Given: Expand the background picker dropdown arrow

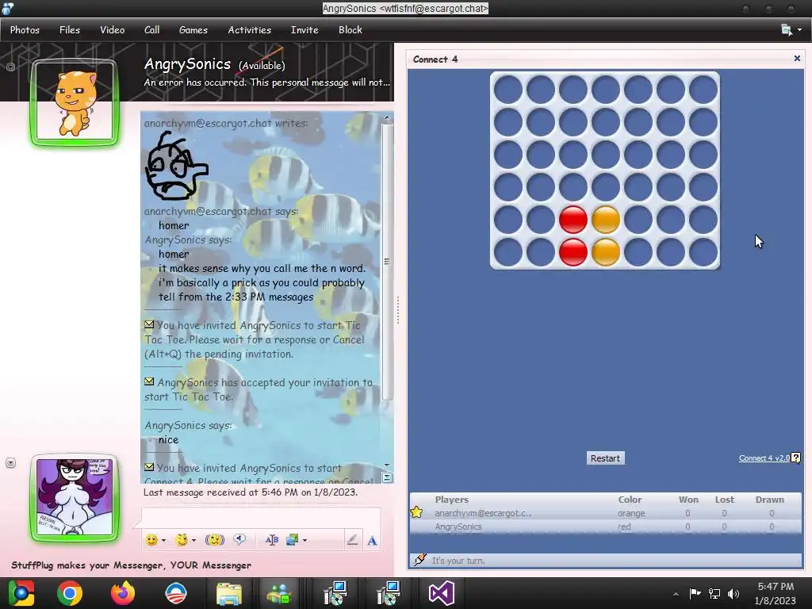Looking at the screenshot, I should (x=304, y=541).
